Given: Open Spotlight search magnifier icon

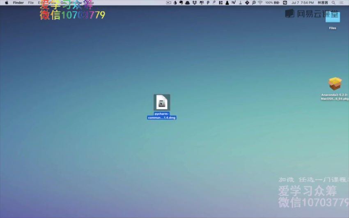Looking at the screenshot, I should 333,3.
